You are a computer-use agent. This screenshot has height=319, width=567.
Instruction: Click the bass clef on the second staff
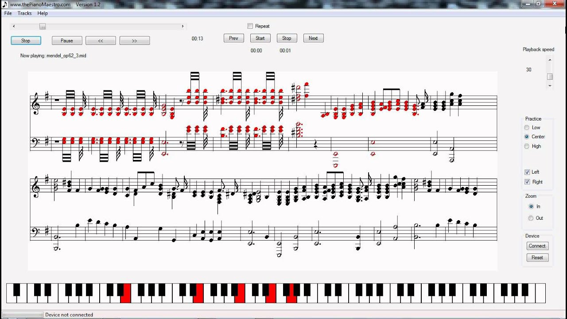pos(36,142)
